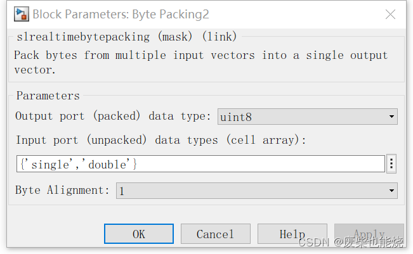Click the 'Output port (packed) data type' label
The height and width of the screenshot is (254, 413).
[113, 117]
